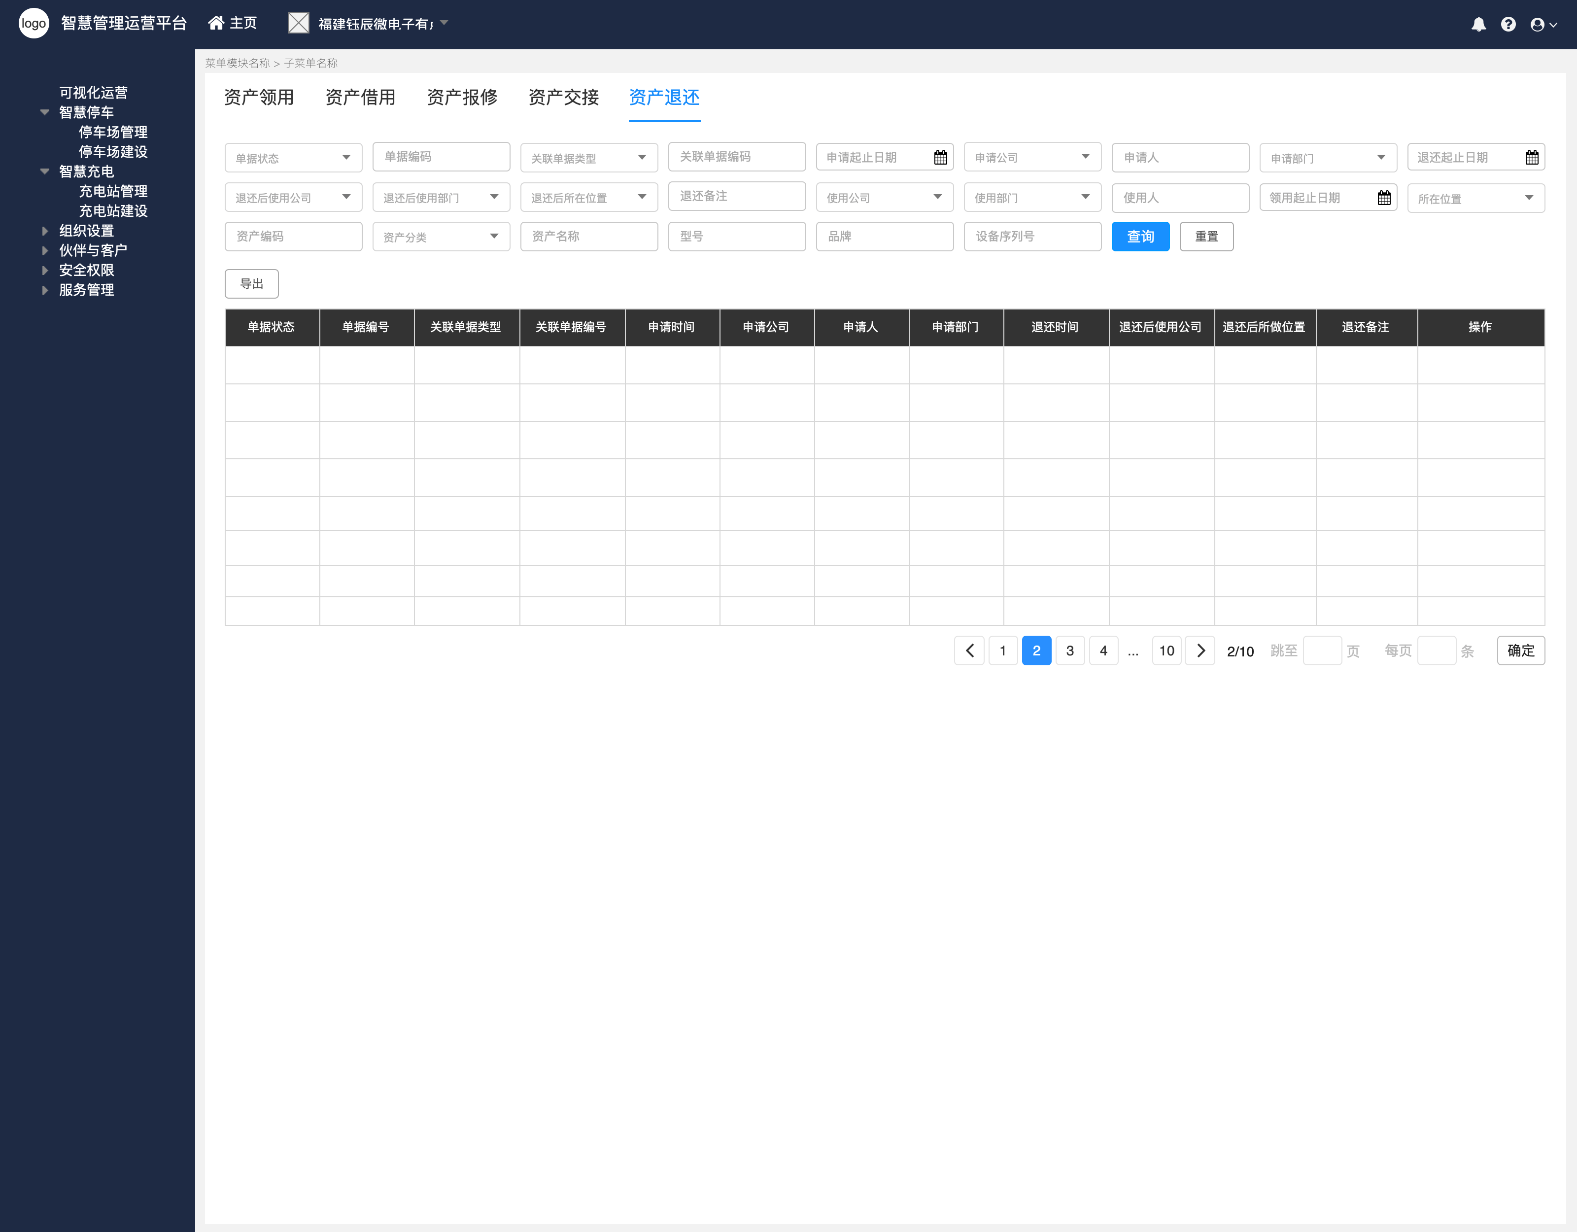Open the help question mark icon
Screen dimensions: 1577x1232
point(1508,25)
